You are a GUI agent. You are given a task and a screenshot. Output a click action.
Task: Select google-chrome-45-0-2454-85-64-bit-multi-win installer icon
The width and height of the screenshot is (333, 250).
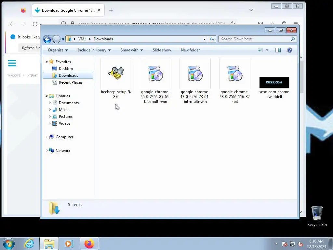pos(155,74)
